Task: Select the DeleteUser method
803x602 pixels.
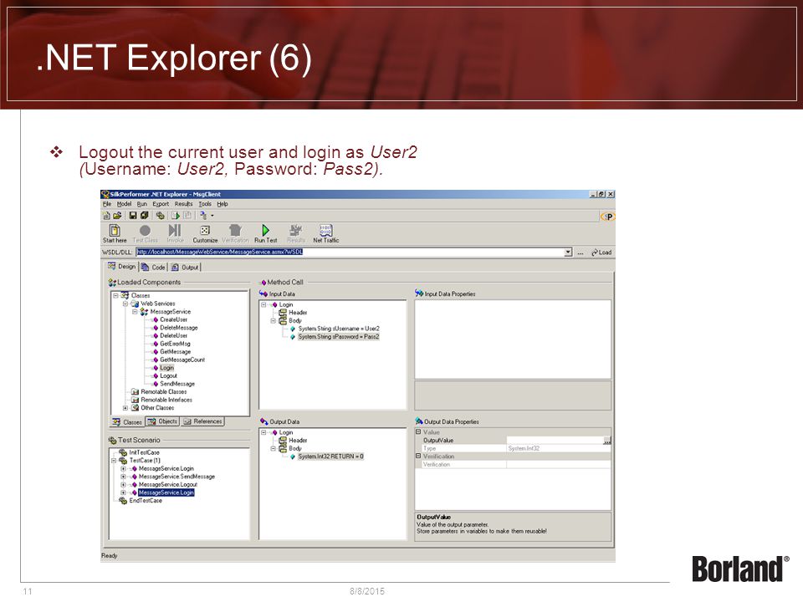Action: [173, 336]
